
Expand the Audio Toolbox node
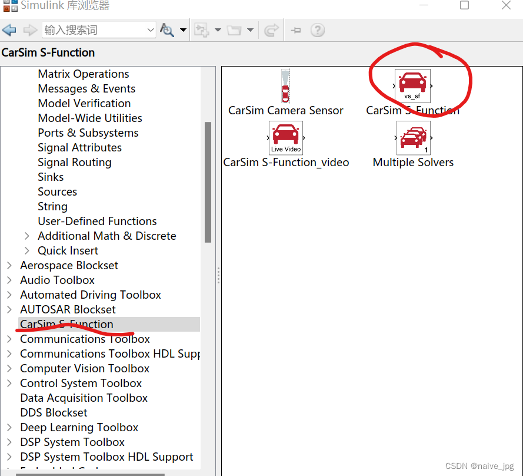(x=9, y=280)
